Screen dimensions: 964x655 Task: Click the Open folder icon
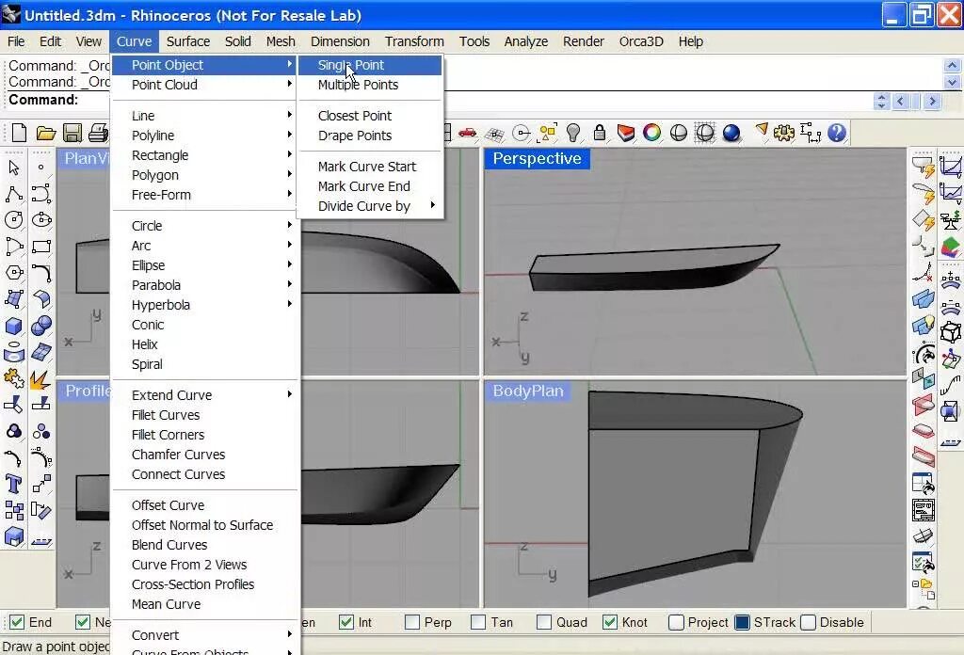(45, 133)
